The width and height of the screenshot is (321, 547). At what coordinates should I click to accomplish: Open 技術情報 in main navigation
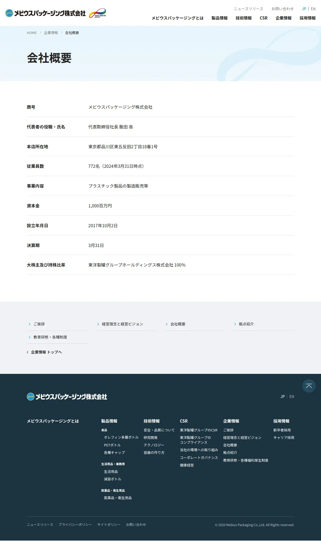pyautogui.click(x=244, y=18)
